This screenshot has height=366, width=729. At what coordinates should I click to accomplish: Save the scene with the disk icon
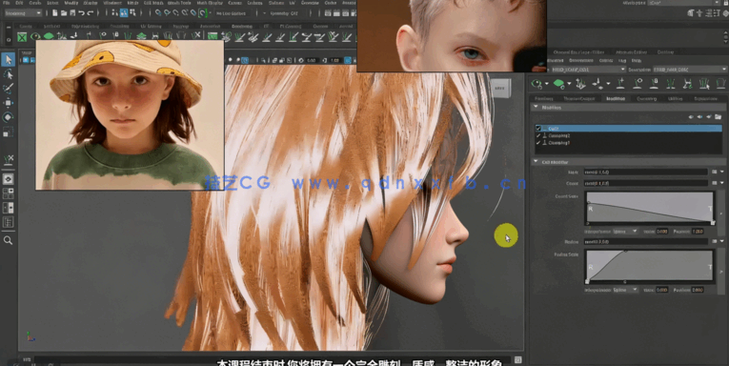(x=72, y=13)
